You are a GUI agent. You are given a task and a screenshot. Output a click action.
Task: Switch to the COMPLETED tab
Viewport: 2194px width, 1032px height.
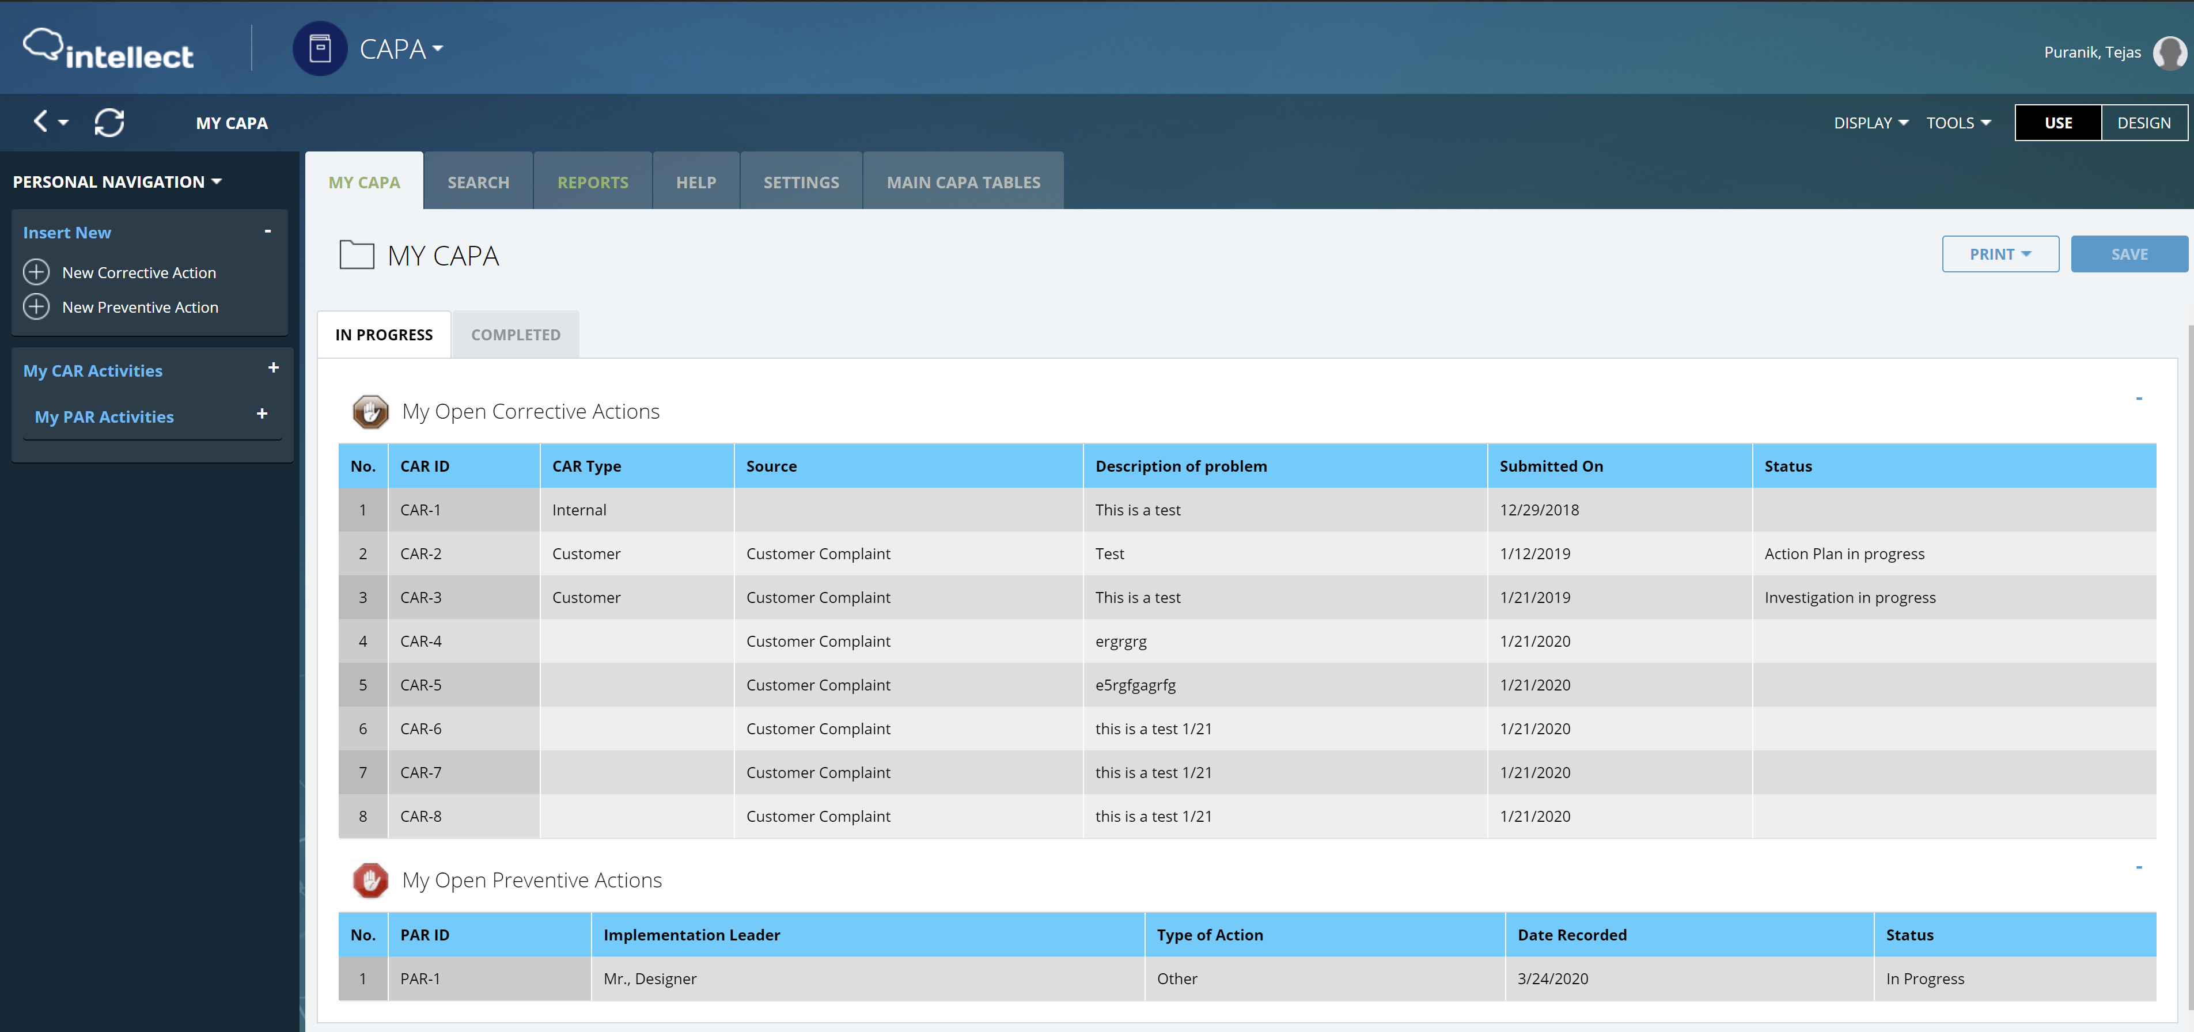[x=516, y=335]
